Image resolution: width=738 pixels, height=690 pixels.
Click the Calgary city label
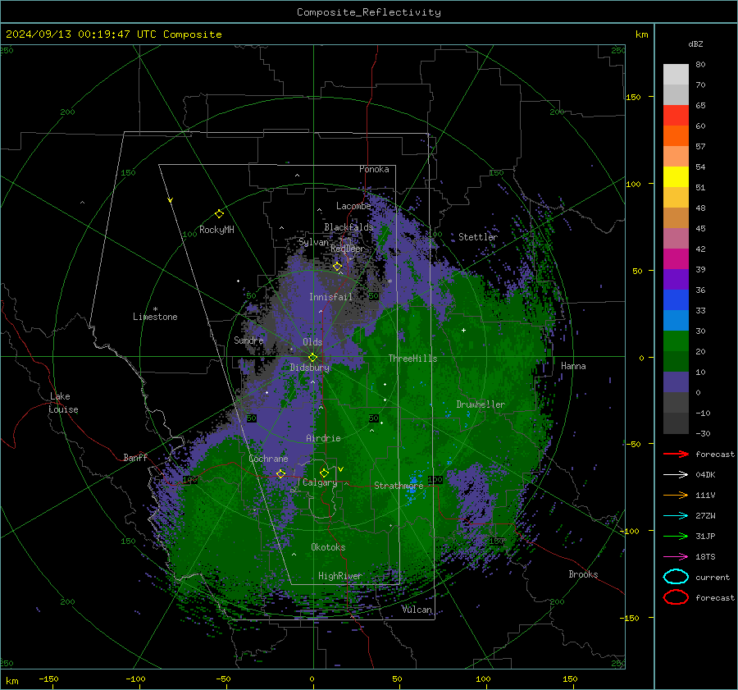tap(320, 482)
